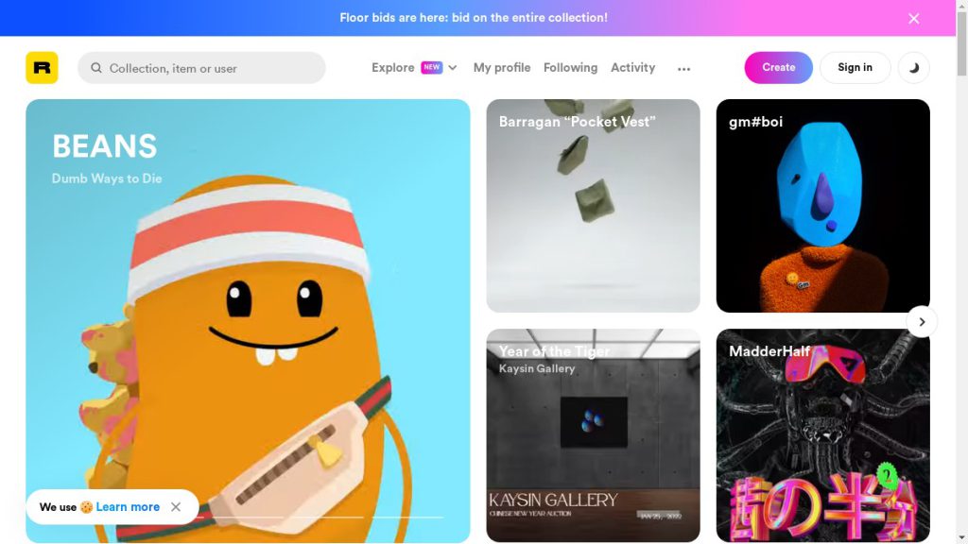This screenshot has width=968, height=544.
Task: Expand the Explore dropdown chevron
Action: point(453,68)
